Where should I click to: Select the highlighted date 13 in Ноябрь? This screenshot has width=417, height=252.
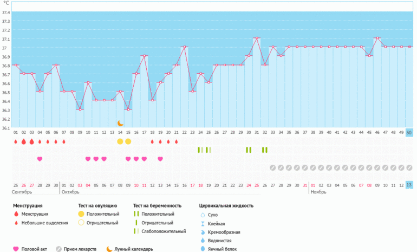coord(409,185)
